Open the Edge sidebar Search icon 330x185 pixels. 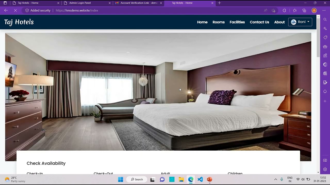[325, 20]
